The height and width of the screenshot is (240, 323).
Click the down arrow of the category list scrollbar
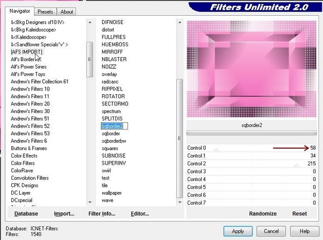pos(90,202)
